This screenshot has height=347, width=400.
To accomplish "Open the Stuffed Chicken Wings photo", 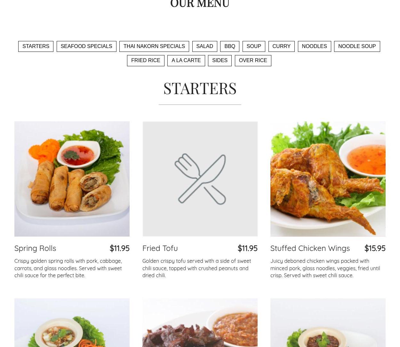I will (x=328, y=179).
